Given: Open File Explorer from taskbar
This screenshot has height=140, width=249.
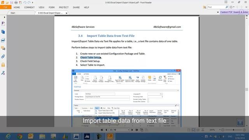Looking at the screenshot, I should (x=42, y=136).
